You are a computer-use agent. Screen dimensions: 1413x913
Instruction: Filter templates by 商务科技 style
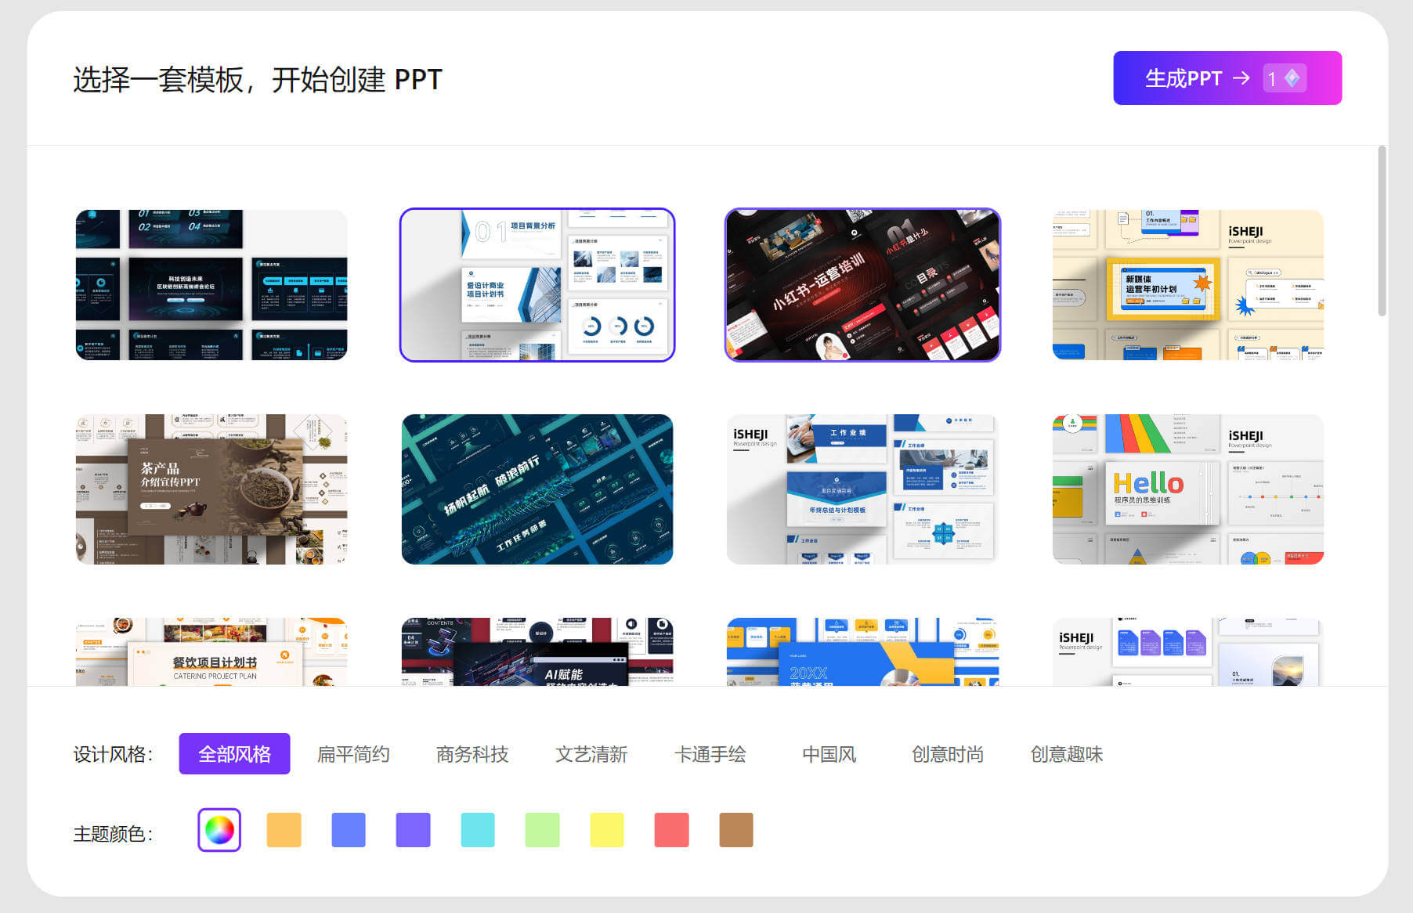pos(472,754)
